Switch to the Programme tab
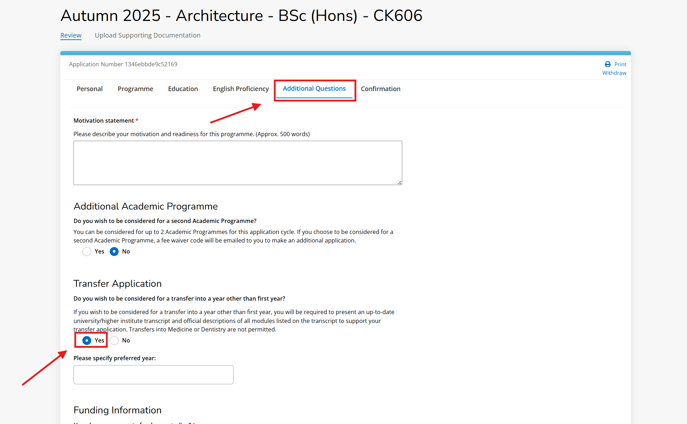Image resolution: width=687 pixels, height=424 pixels. 135,89
